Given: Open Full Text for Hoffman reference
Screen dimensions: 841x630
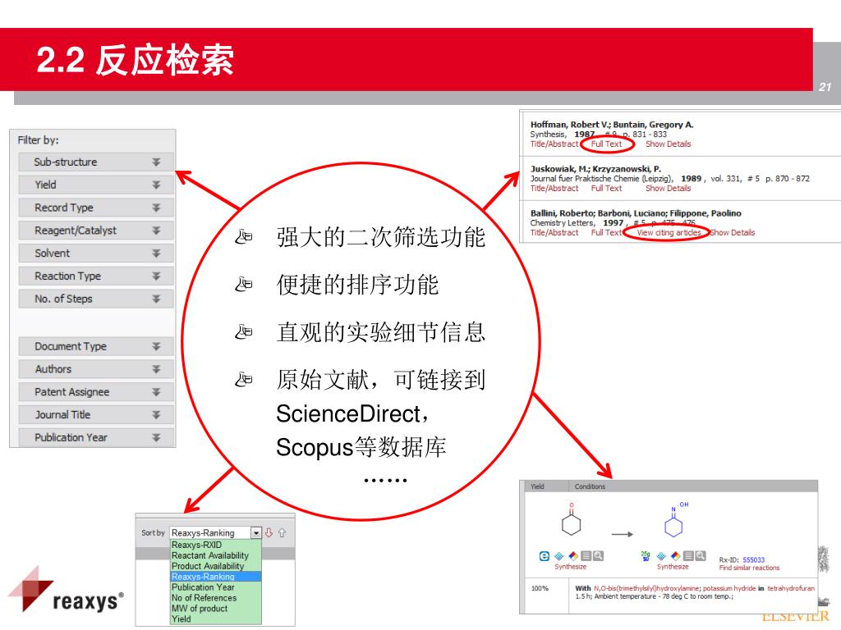Looking at the screenshot, I should [x=607, y=144].
